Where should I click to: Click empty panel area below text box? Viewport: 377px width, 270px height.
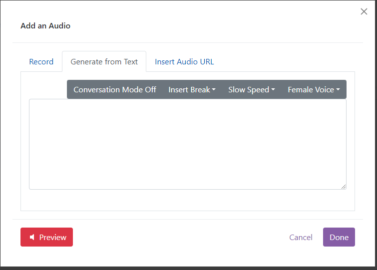click(188, 200)
